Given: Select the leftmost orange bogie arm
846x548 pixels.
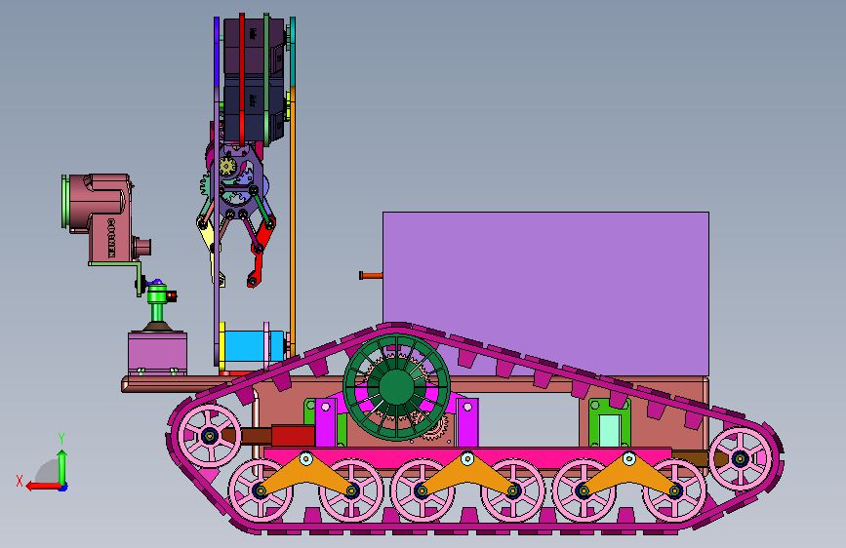Looking at the screenshot, I should [305, 475].
